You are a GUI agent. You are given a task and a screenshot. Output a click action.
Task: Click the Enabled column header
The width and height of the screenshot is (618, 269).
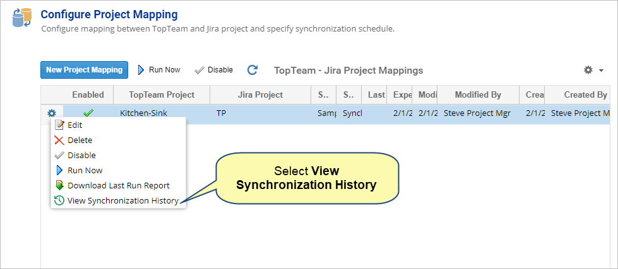(88, 94)
